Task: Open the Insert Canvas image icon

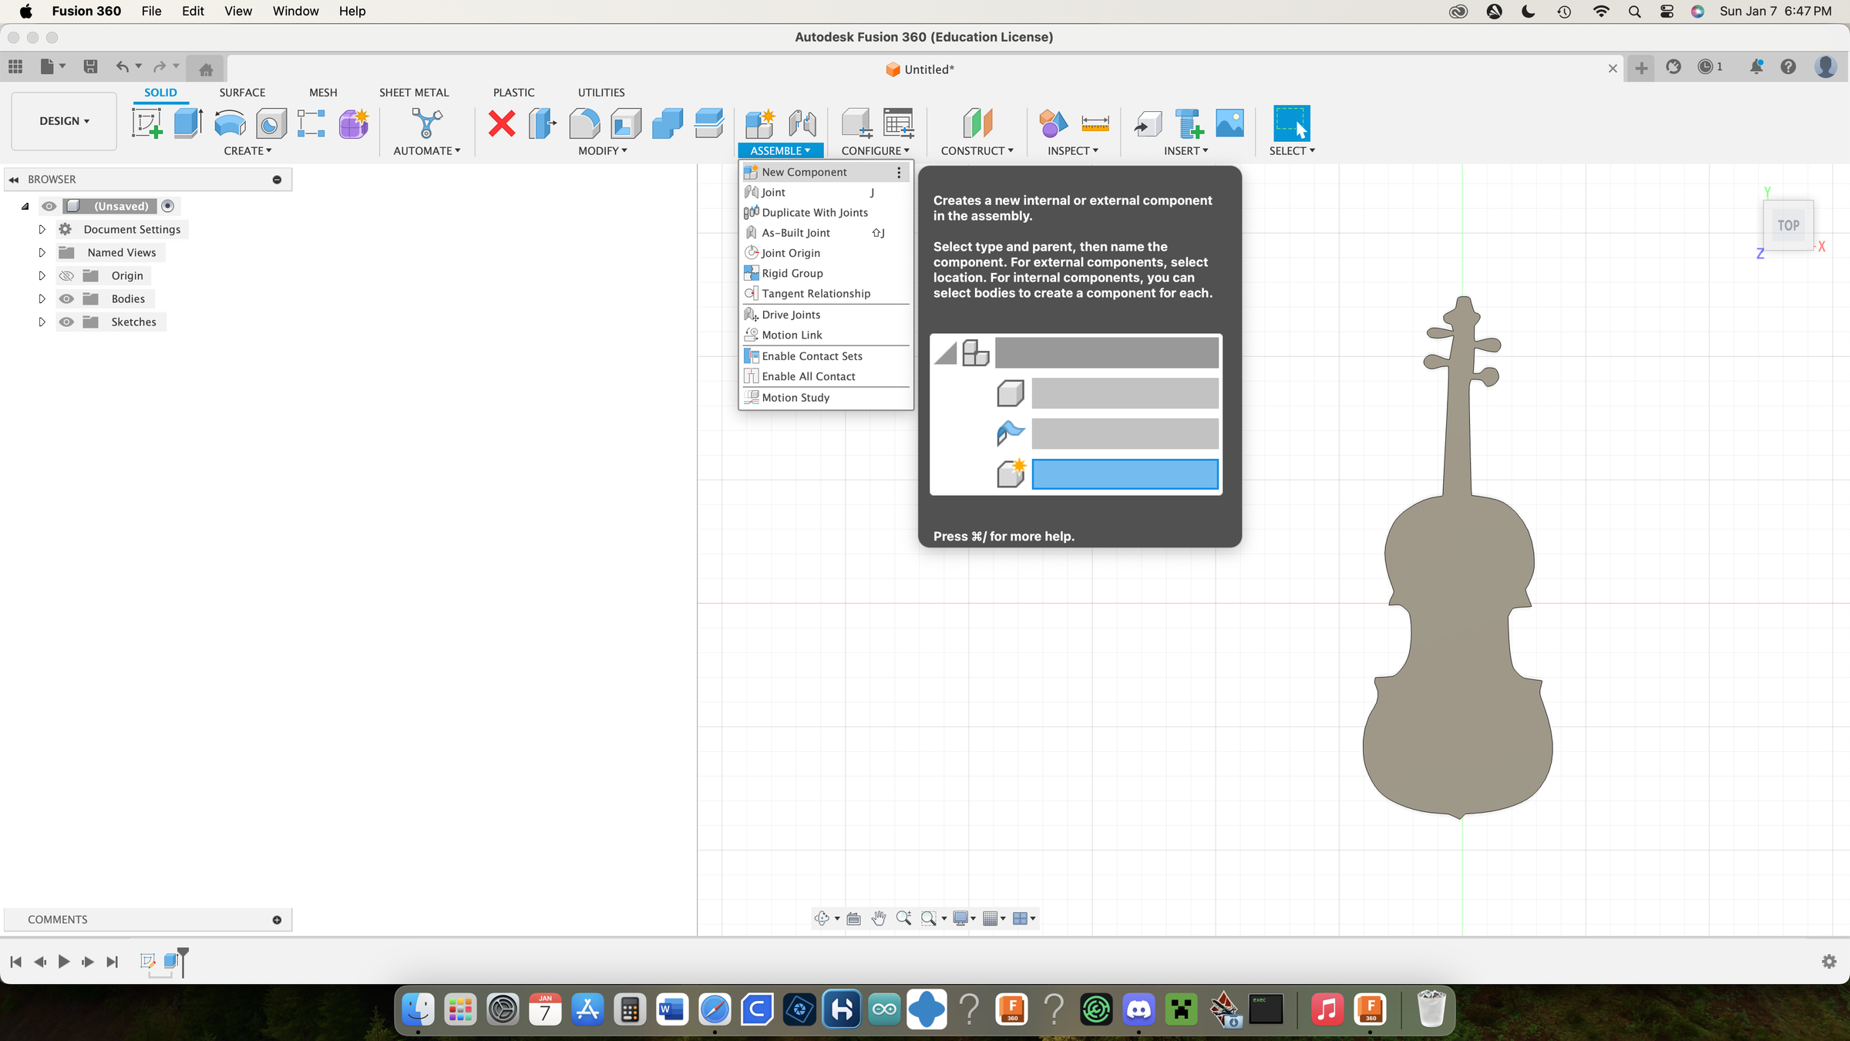Action: (1229, 123)
